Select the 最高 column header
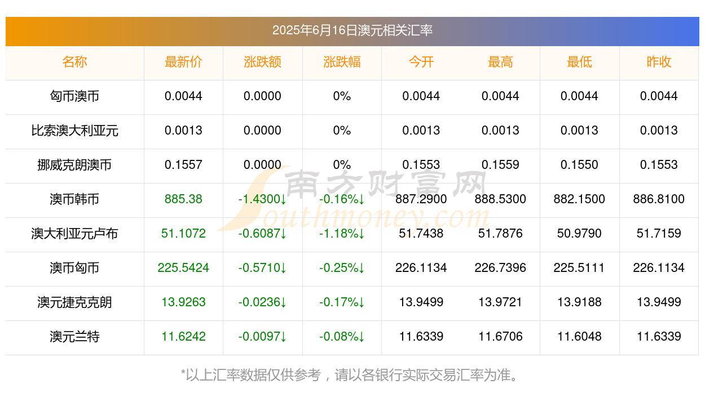This screenshot has width=705, height=393. [x=500, y=62]
